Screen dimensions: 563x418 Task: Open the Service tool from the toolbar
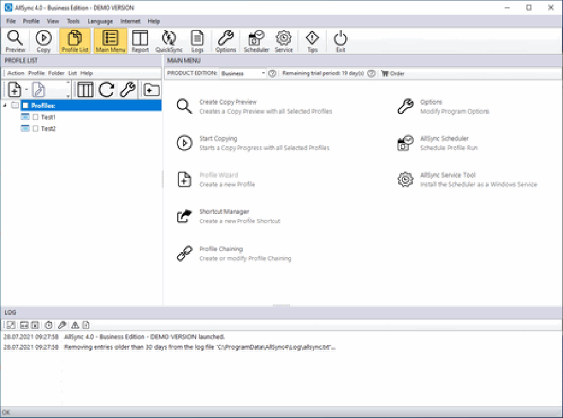pos(284,39)
